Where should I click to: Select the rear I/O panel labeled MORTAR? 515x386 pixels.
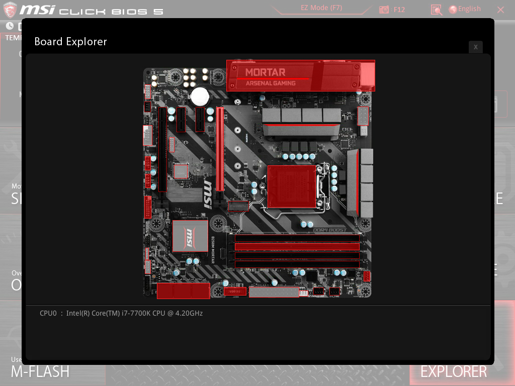[x=300, y=76]
